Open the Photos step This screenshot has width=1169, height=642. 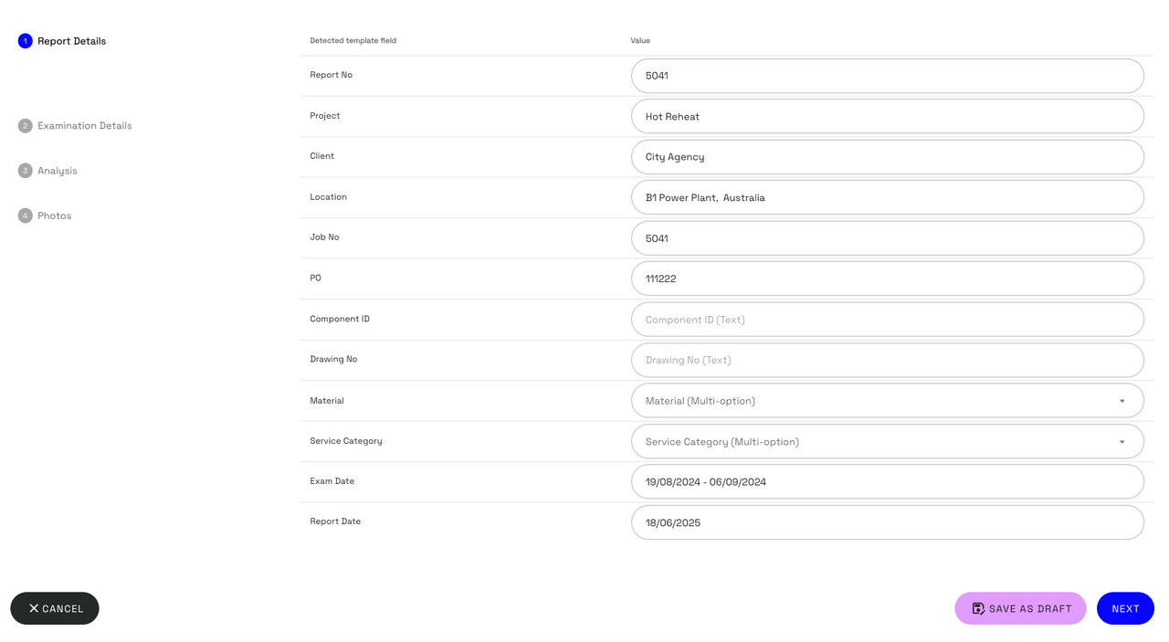(54, 216)
